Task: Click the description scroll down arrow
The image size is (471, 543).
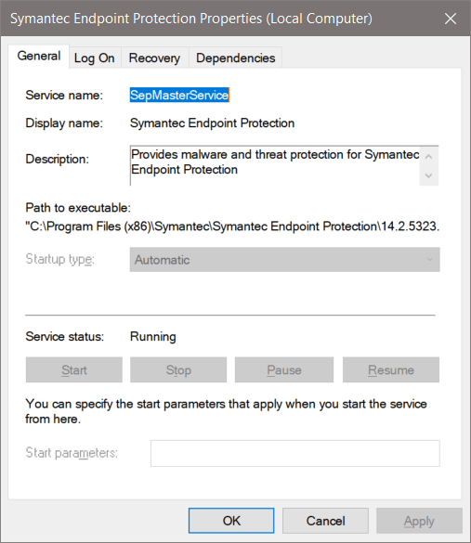Action: [428, 175]
